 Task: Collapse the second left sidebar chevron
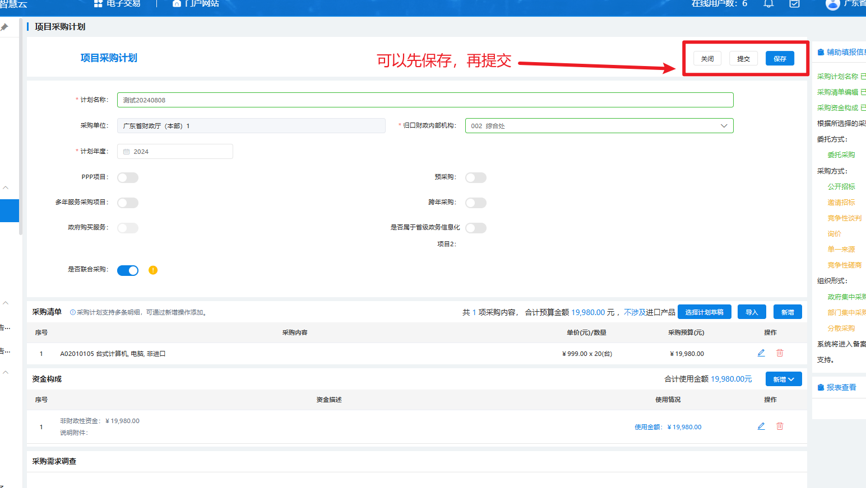[6, 303]
